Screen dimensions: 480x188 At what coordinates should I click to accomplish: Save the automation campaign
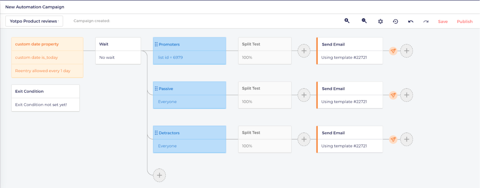pos(443,21)
